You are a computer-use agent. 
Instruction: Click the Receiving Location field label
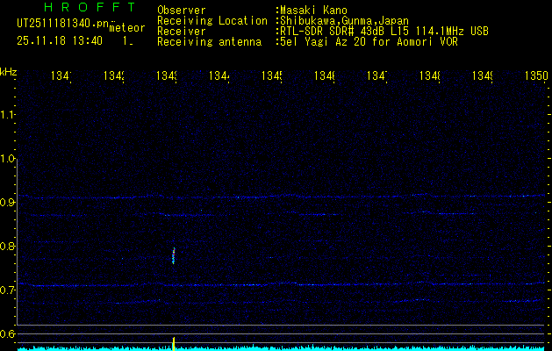click(x=212, y=20)
